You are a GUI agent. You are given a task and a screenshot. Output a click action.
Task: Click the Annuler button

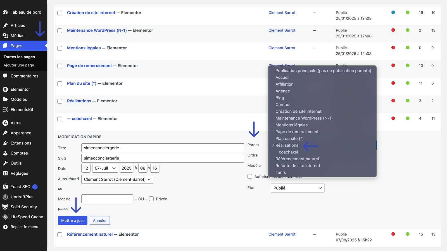click(100, 220)
